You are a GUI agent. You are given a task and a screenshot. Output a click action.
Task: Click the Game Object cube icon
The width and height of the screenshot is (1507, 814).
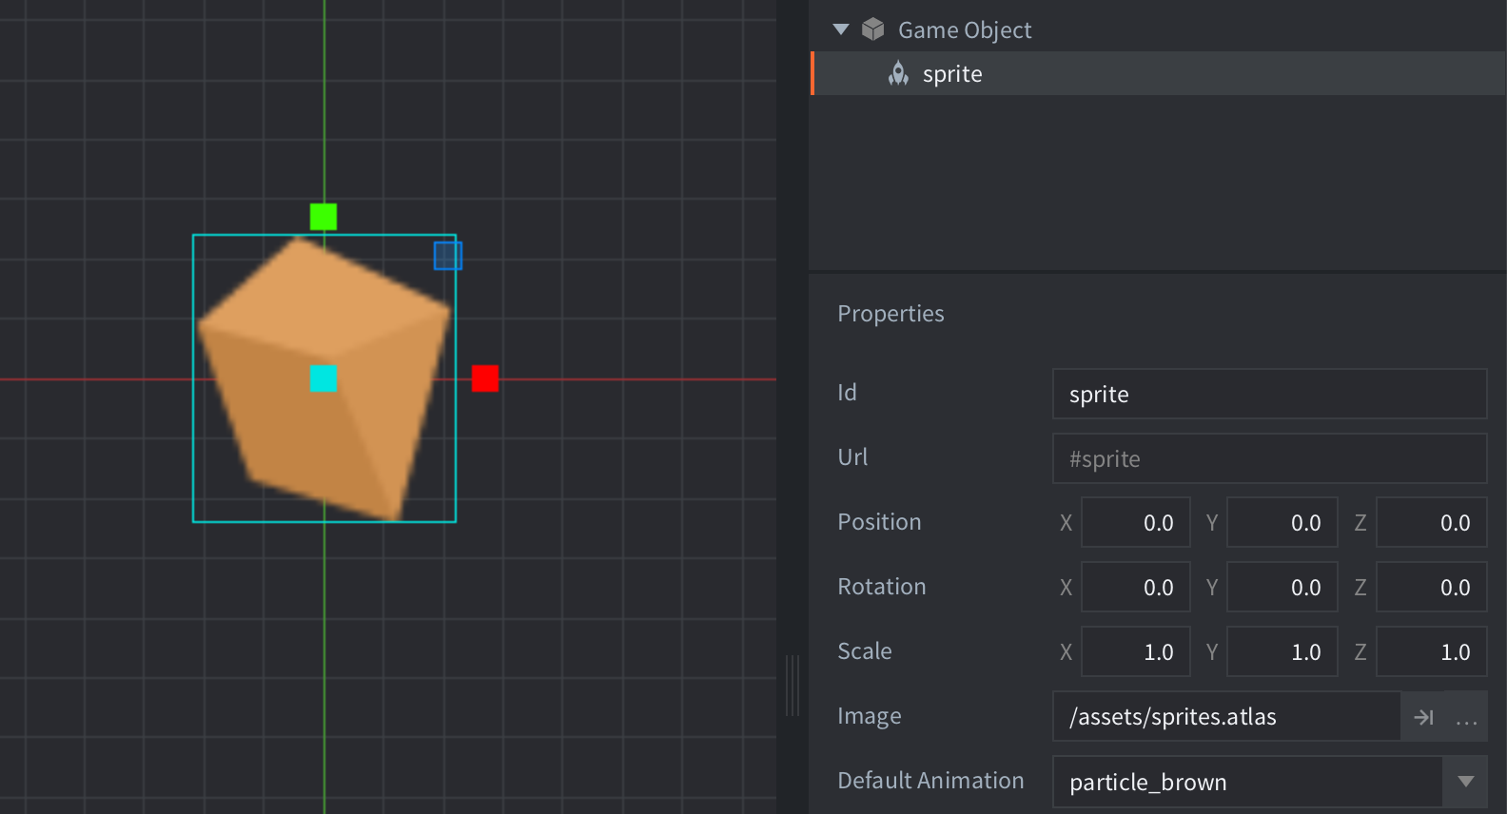(x=873, y=29)
